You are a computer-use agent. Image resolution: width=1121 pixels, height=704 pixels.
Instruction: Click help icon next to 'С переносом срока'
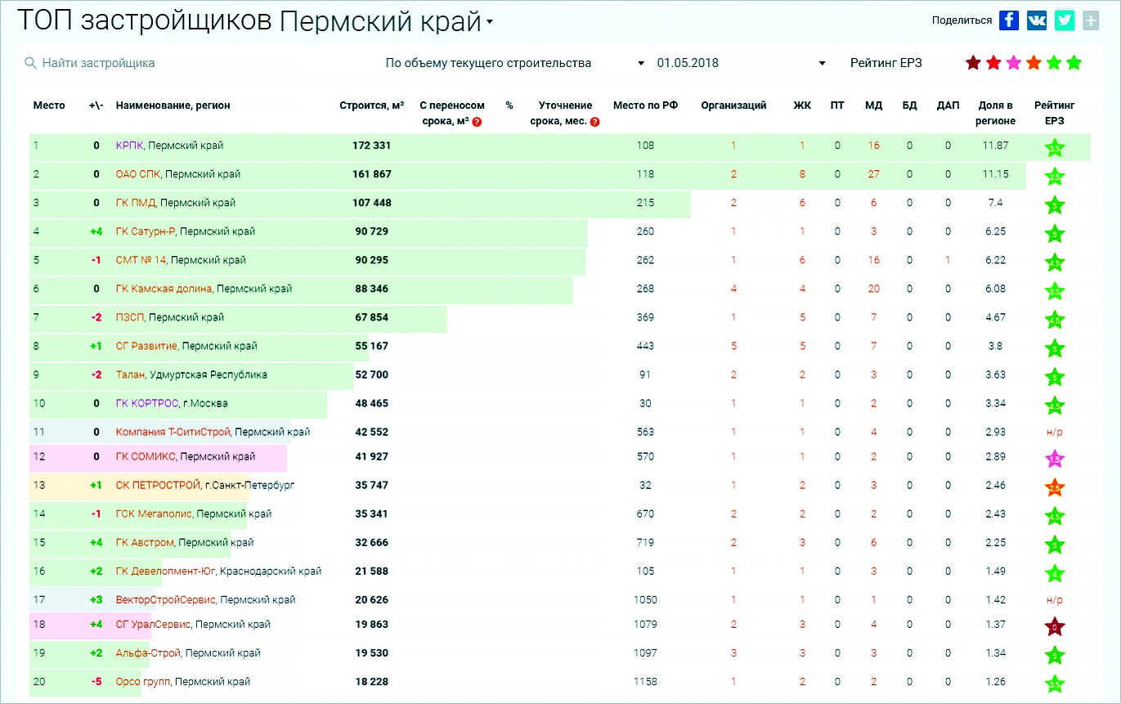tap(477, 121)
